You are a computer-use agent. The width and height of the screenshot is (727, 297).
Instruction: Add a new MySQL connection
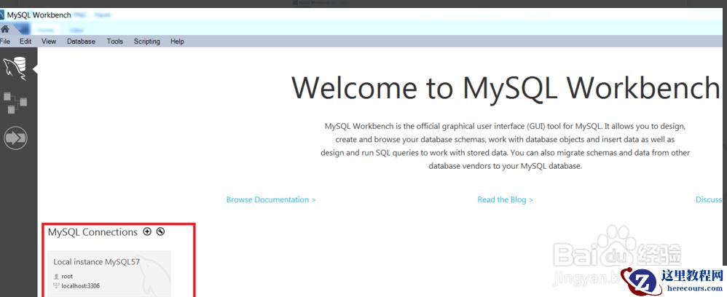pyautogui.click(x=147, y=231)
